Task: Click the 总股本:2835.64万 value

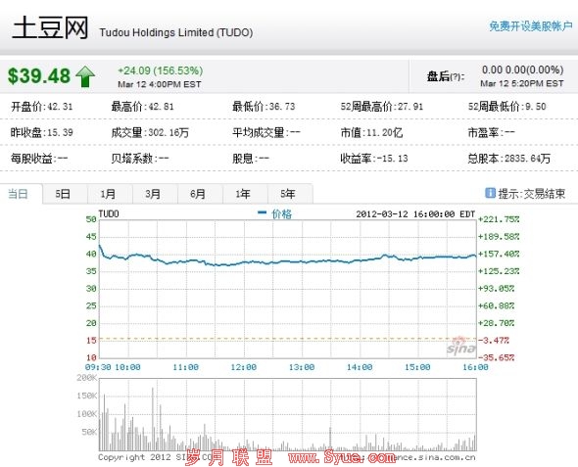Action: 509,159
